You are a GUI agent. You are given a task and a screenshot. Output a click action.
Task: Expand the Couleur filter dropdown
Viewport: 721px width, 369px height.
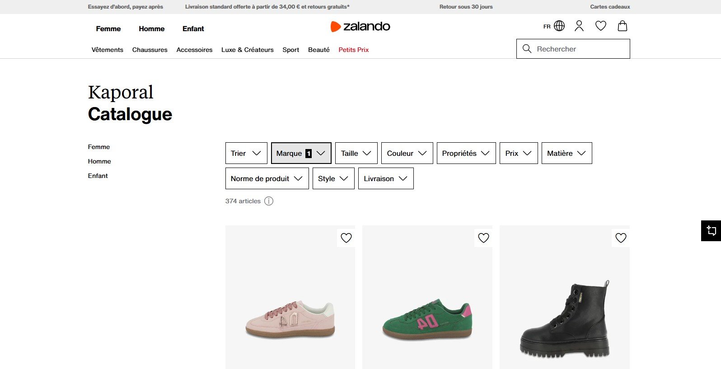pyautogui.click(x=407, y=153)
